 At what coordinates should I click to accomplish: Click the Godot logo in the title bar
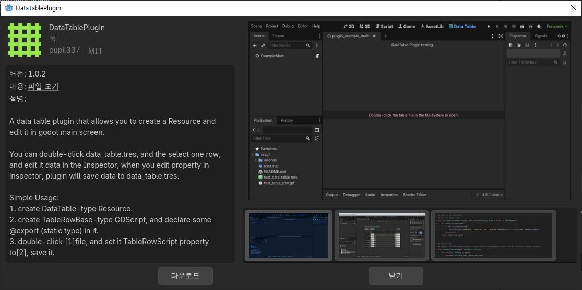[9, 8]
